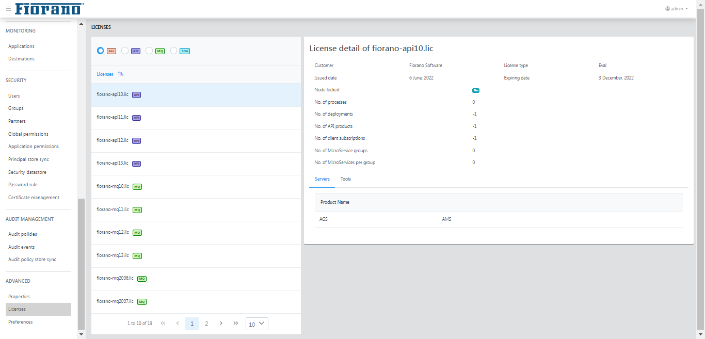This screenshot has height=339, width=705.
Task: Click the AMS product cell
Action: click(447, 219)
